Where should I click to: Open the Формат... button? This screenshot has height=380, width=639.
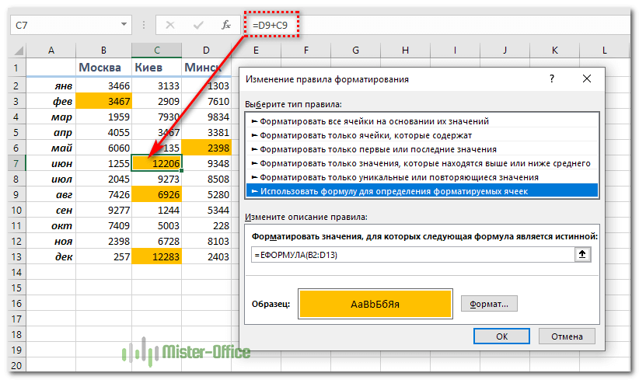[489, 304]
